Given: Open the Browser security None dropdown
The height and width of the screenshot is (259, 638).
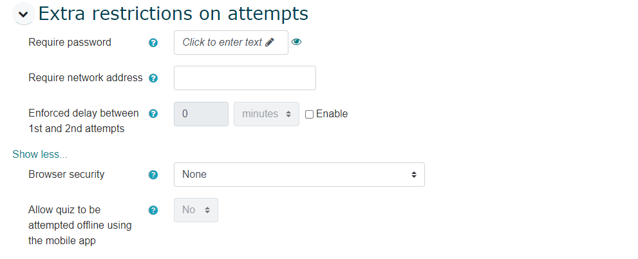Looking at the screenshot, I should pos(299,175).
